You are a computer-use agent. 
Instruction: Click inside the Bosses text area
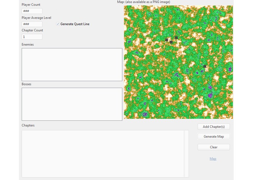click(x=72, y=104)
